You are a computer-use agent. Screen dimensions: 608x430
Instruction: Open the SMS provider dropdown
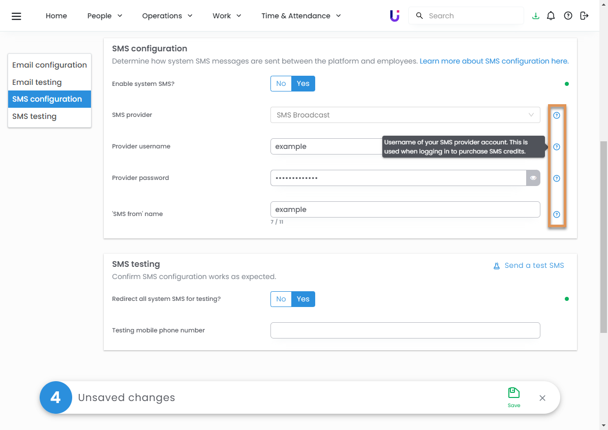(x=405, y=115)
